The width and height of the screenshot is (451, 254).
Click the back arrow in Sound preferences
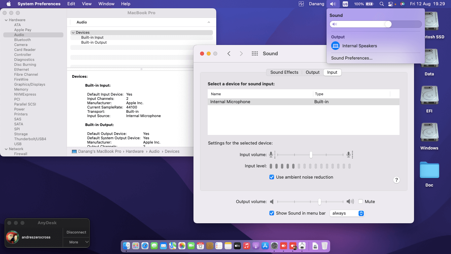pos(229,54)
